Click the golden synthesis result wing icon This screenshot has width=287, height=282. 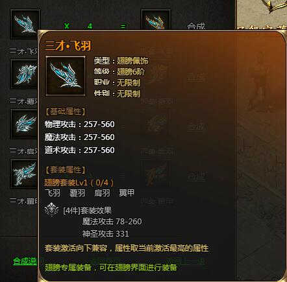pyautogui.click(x=156, y=19)
